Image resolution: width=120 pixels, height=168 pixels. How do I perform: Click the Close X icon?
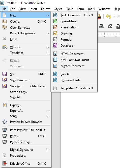5,39
